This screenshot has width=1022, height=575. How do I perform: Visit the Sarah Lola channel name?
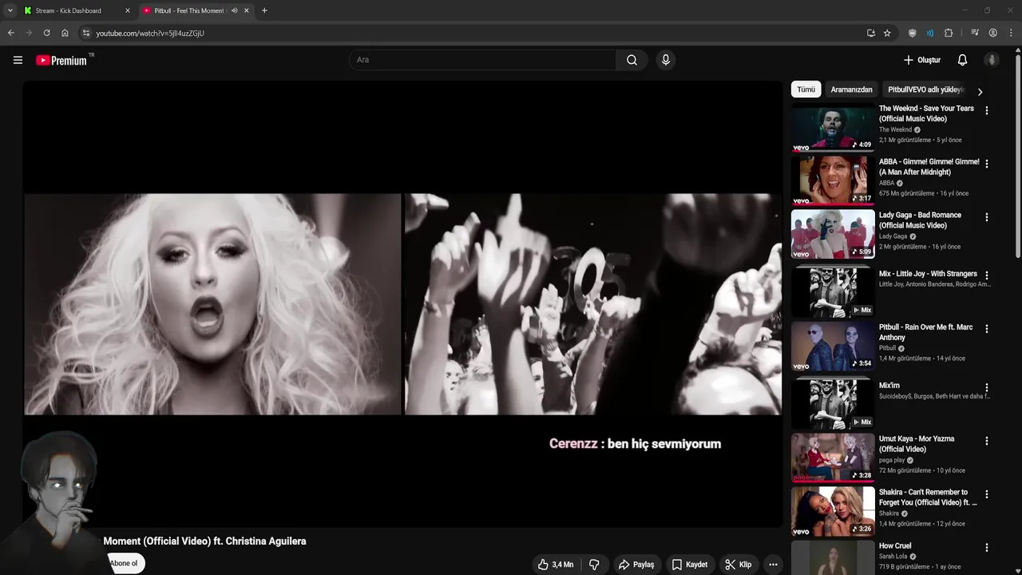pyautogui.click(x=893, y=557)
